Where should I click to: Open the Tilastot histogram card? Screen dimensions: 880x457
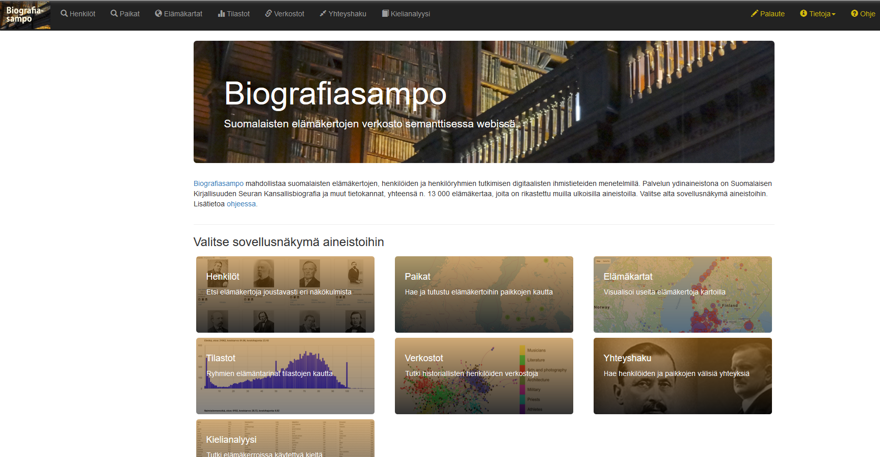click(x=285, y=376)
